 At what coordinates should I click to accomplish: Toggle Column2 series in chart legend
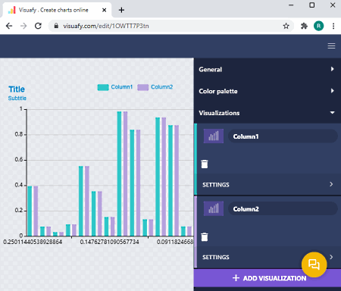click(x=155, y=87)
